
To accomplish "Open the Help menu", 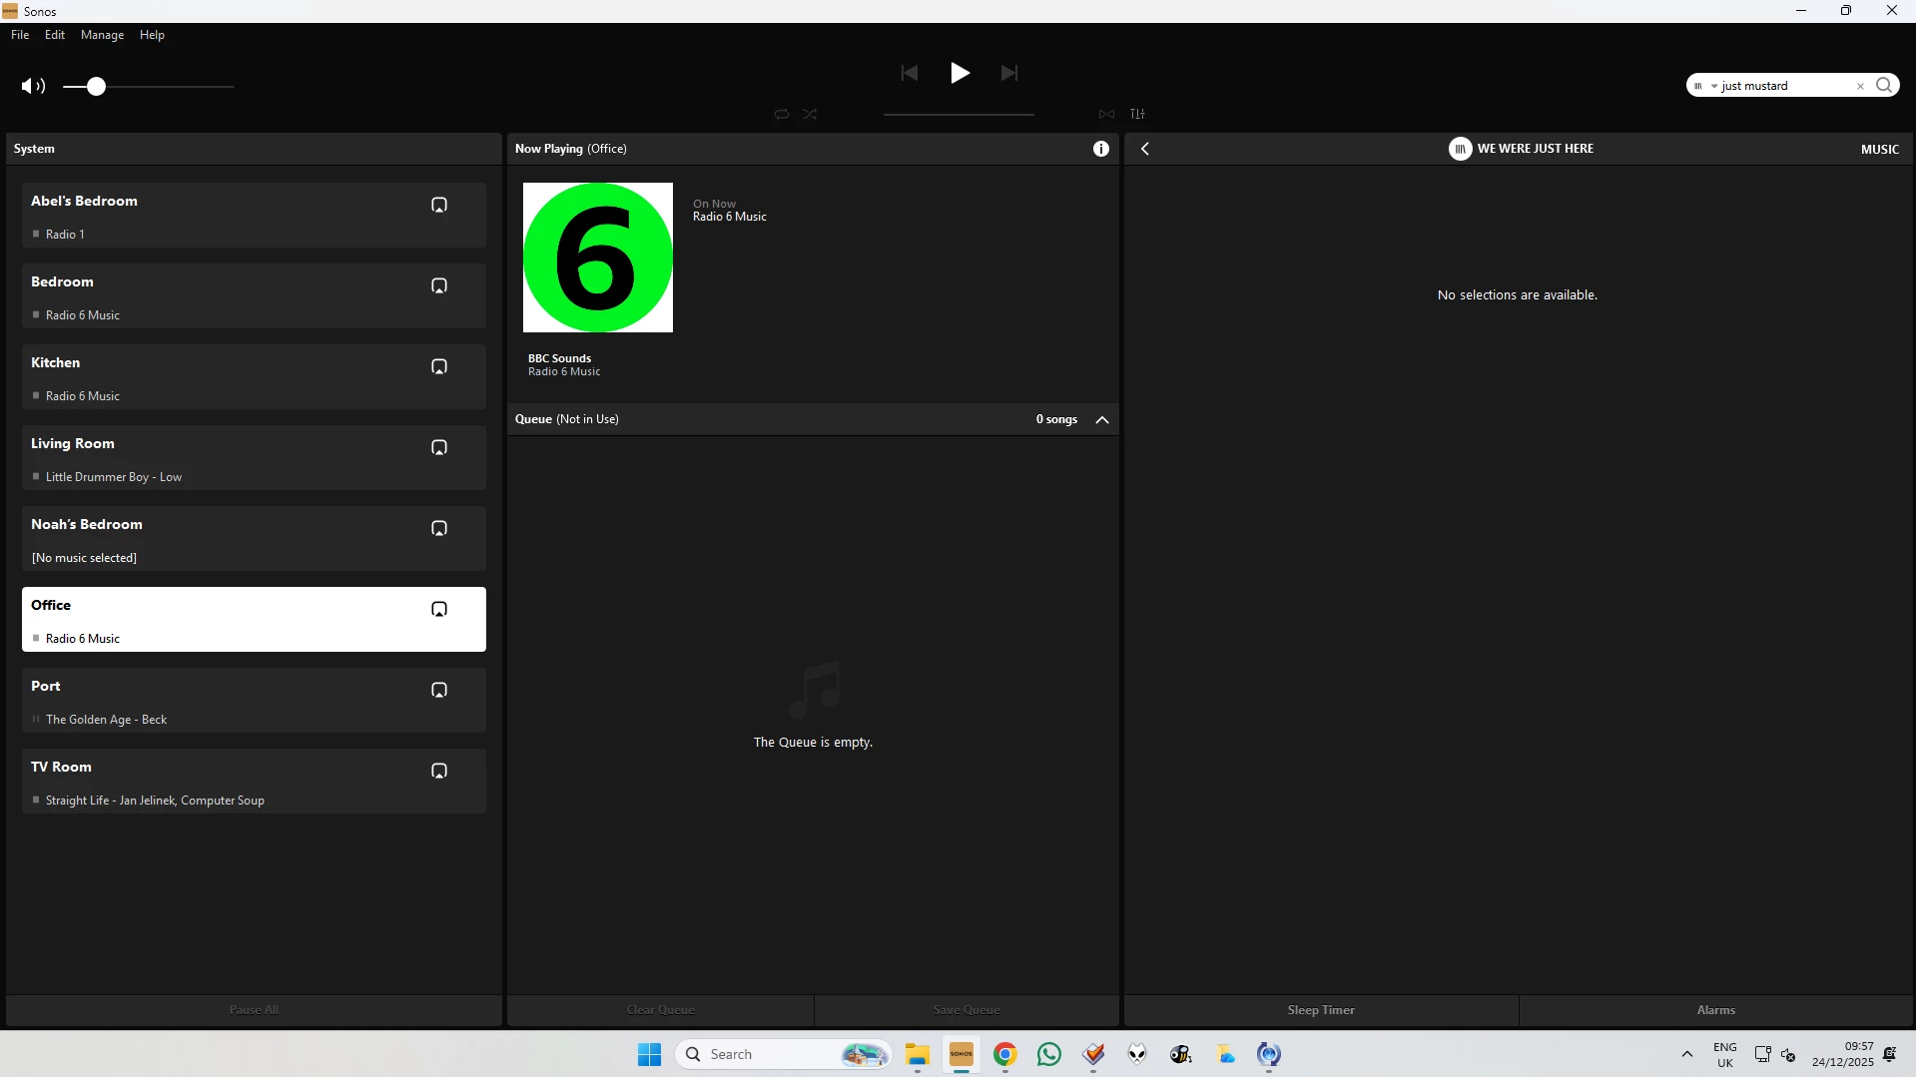I will click(152, 35).
